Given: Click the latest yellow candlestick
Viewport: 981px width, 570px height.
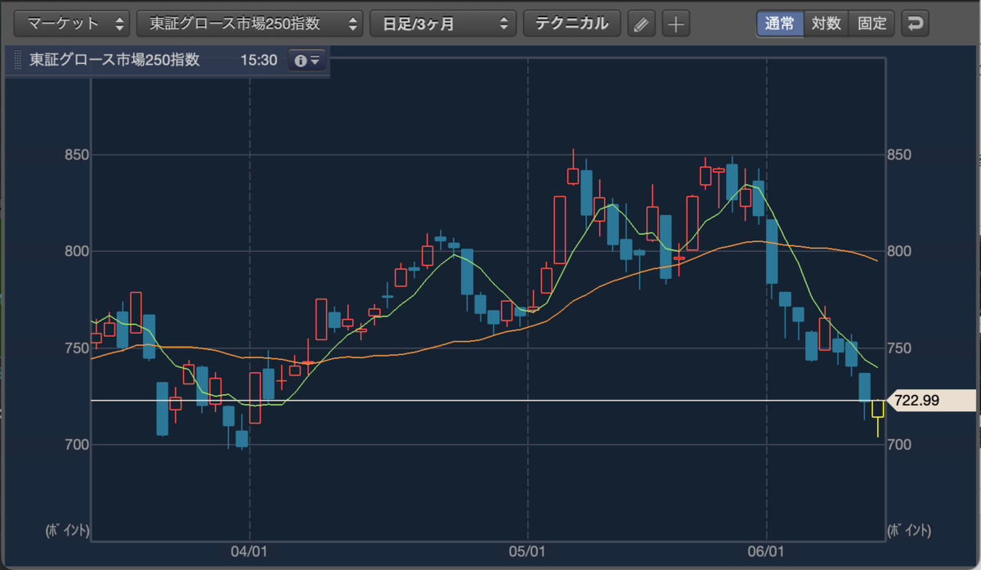Looking at the screenshot, I should pyautogui.click(x=878, y=409).
